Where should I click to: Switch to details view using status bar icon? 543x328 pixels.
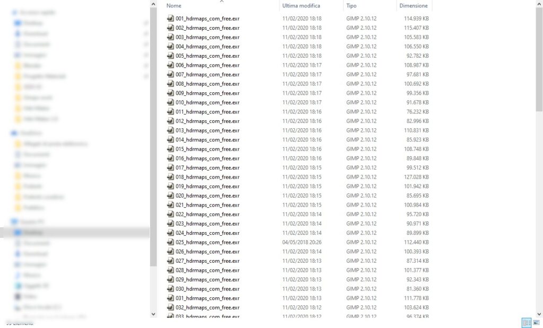pyautogui.click(x=527, y=323)
